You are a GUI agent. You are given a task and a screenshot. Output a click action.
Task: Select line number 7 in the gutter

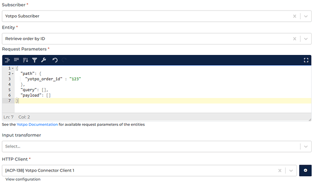coord(9,100)
